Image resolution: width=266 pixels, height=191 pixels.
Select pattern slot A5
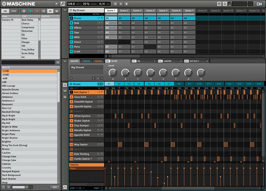point(149,84)
